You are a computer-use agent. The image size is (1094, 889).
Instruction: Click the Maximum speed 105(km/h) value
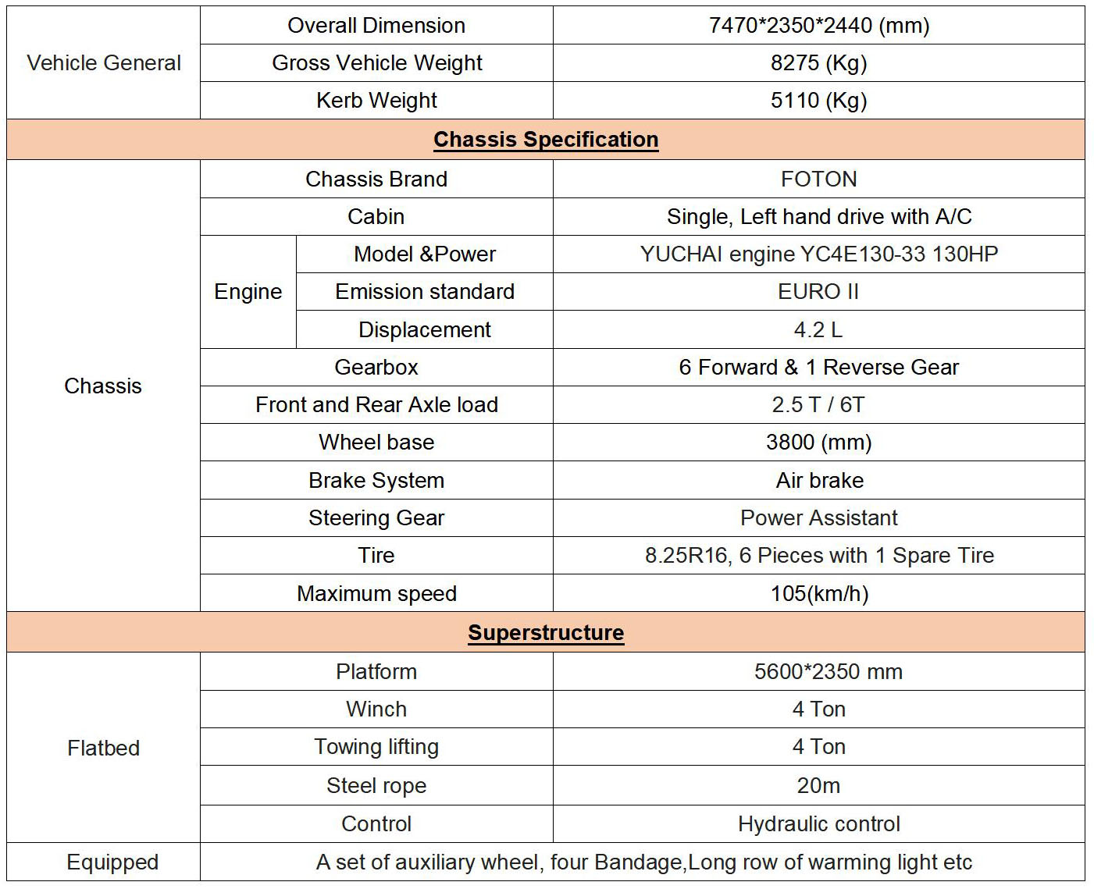point(819,593)
